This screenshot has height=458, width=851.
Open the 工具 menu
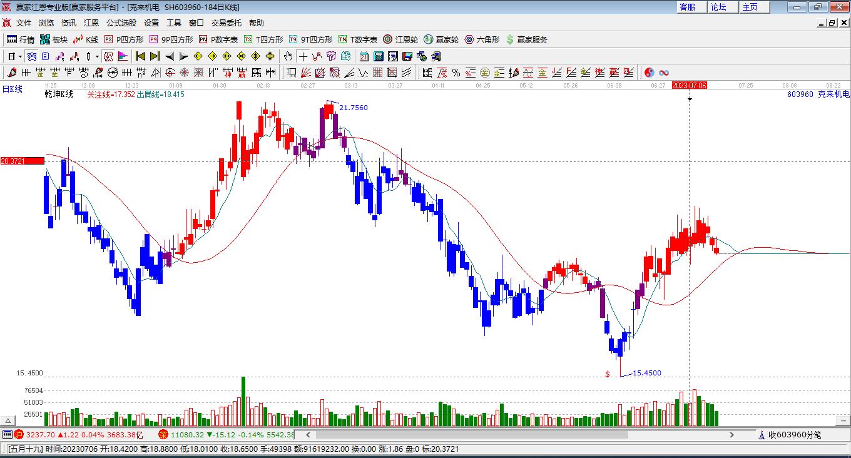point(174,23)
